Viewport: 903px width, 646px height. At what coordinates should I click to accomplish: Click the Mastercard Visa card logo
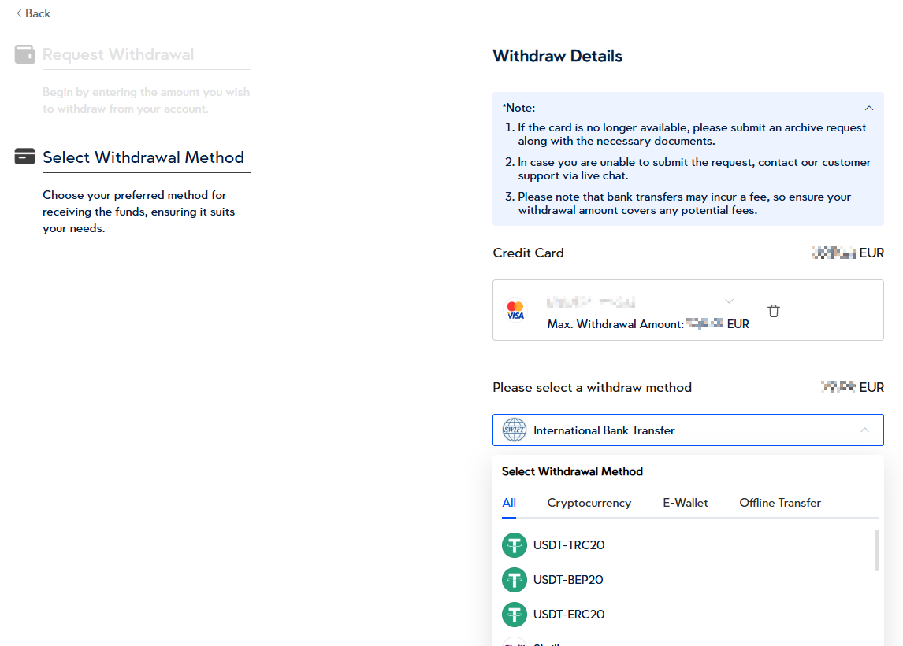tap(515, 310)
